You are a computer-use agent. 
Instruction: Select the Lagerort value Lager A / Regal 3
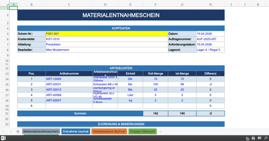click(x=210, y=50)
